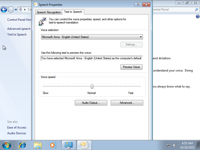Click the Voice speed slider thumb
Image resolution: width=200 pixels, height=150 pixels.
[x=92, y=86]
